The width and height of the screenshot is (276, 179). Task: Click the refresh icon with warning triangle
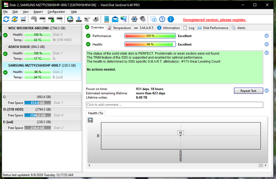pos(15,19)
